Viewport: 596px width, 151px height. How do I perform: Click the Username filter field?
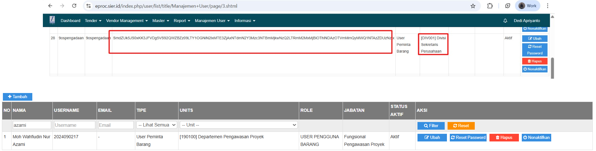coord(75,125)
